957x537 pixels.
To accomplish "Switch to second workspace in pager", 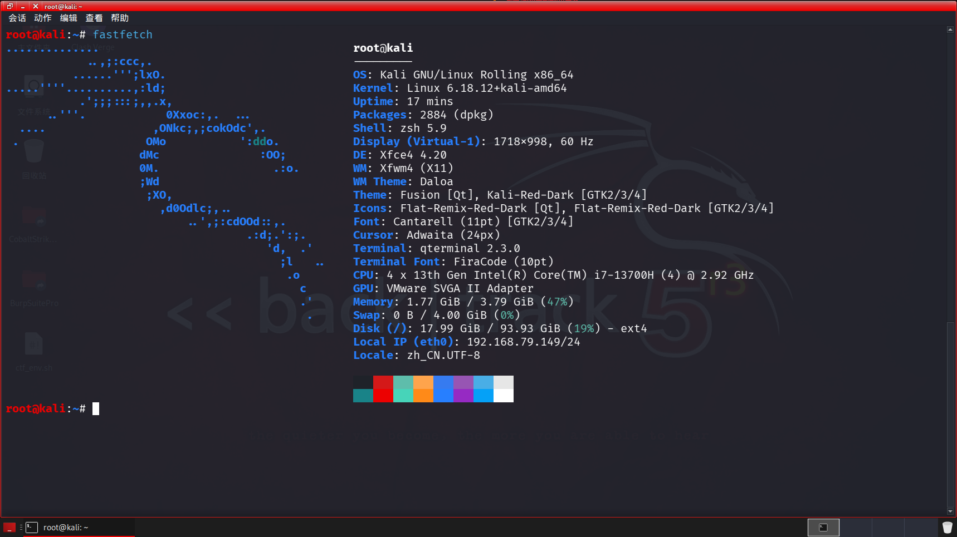I will click(x=856, y=527).
